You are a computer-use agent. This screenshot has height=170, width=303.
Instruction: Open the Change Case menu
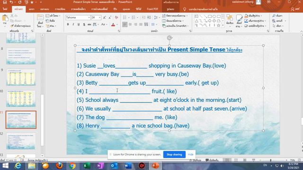tap(104, 25)
